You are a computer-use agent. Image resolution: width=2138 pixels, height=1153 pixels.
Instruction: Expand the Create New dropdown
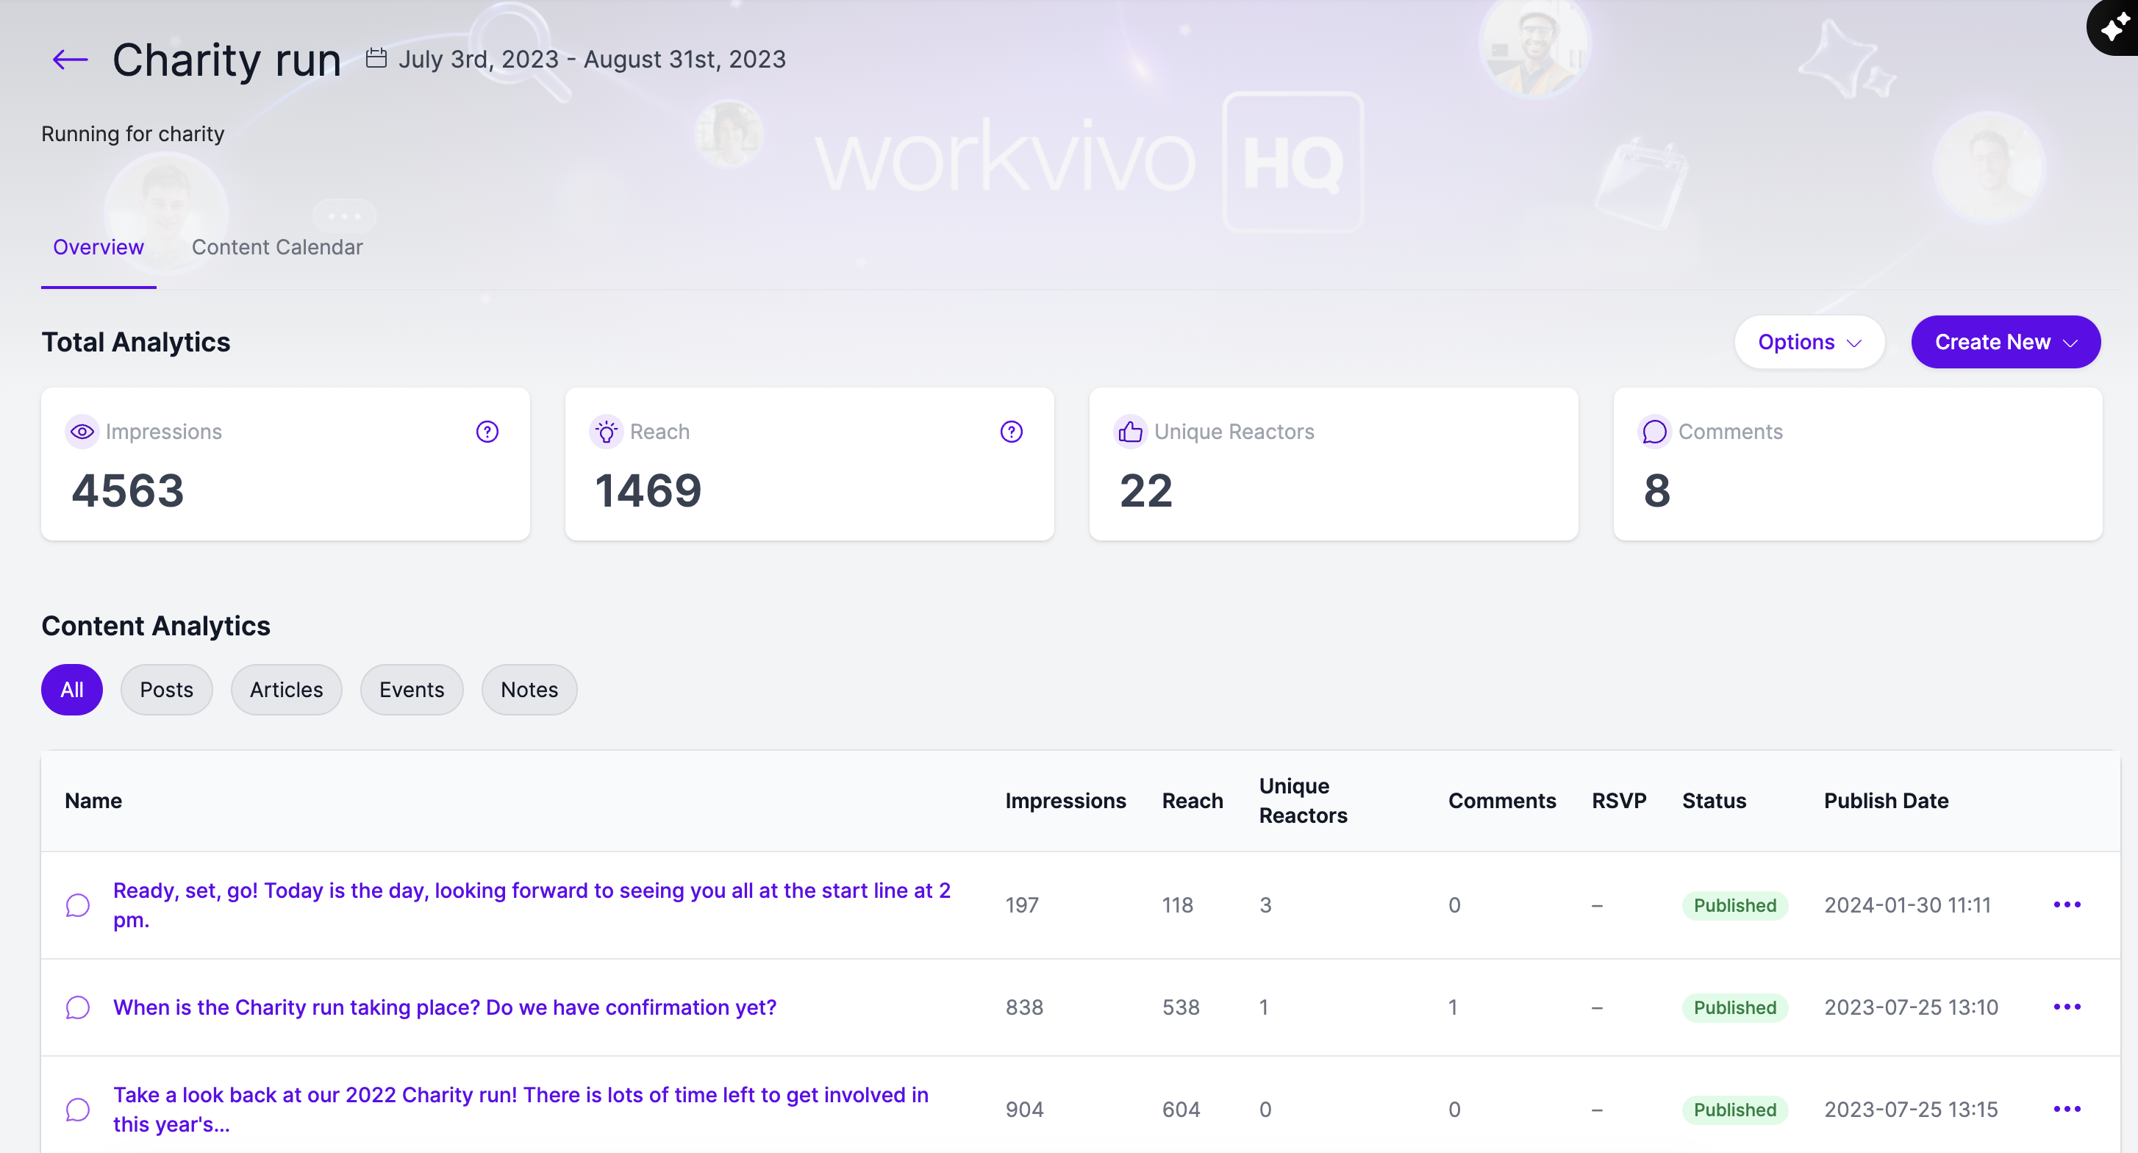pyautogui.click(x=2005, y=342)
